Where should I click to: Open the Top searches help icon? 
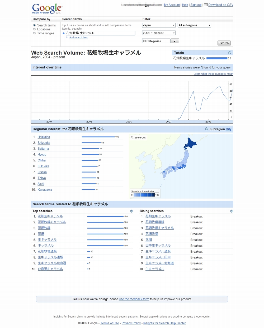(x=131, y=211)
